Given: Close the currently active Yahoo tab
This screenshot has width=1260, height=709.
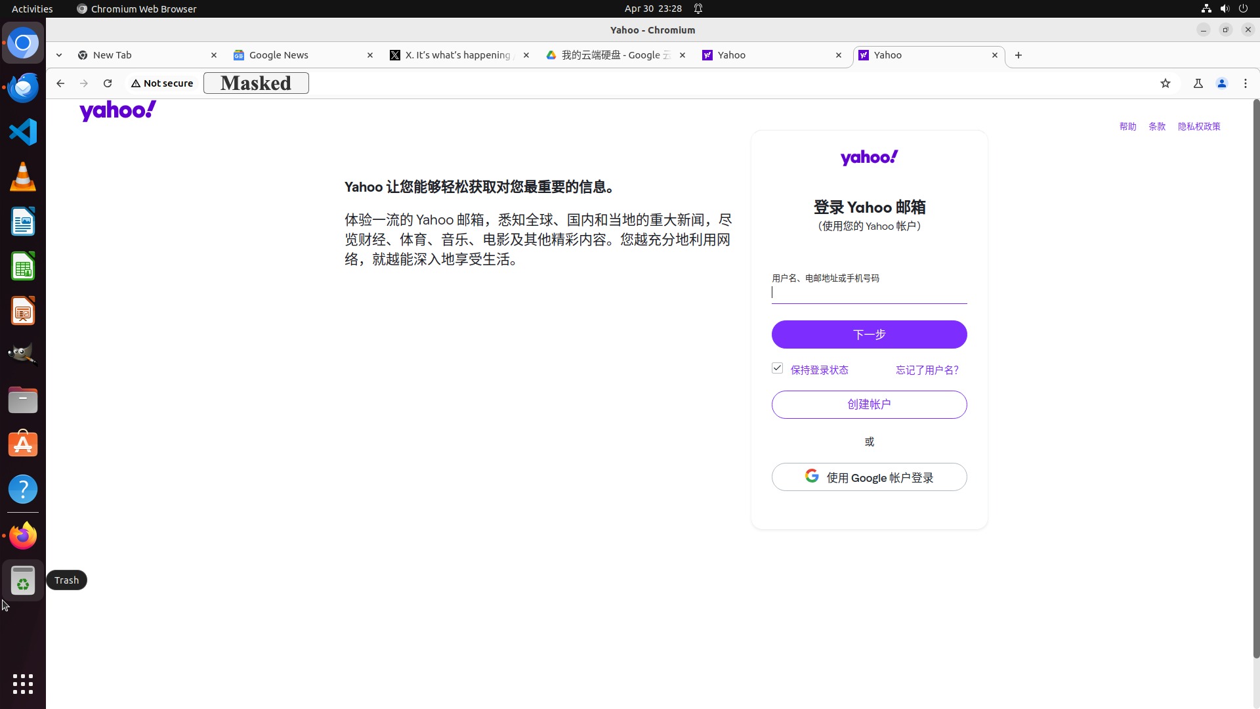Looking at the screenshot, I should point(995,55).
